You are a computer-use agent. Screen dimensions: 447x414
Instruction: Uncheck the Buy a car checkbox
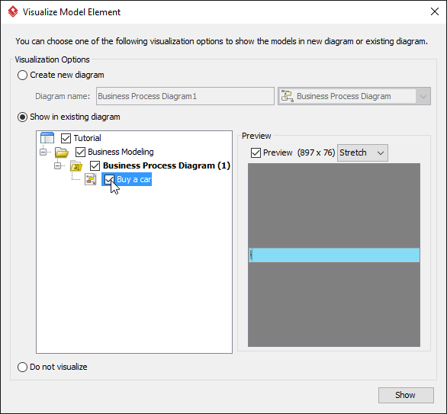(110, 179)
